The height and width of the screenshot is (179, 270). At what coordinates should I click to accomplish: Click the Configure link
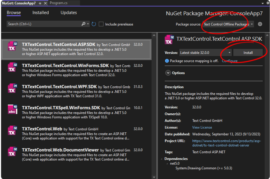click(230, 61)
